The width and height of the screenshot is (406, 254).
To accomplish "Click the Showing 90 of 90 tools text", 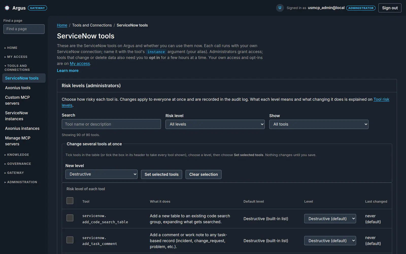I will click(81, 135).
